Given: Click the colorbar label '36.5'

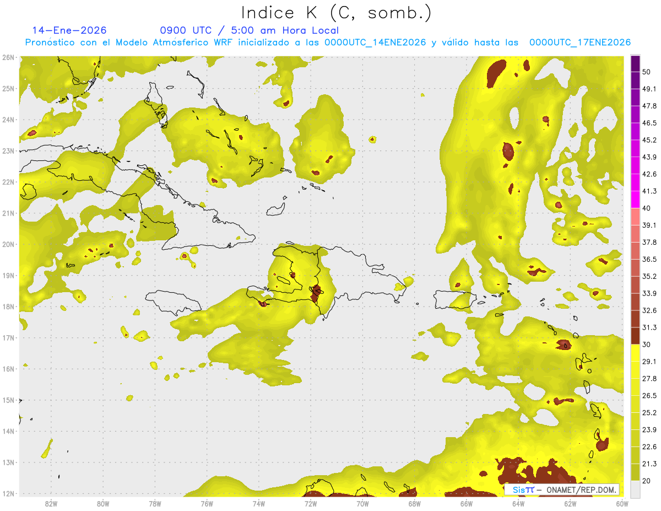Looking at the screenshot, I should click(649, 259).
